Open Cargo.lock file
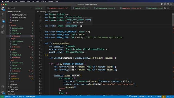Screen dimensions: 174x98 coord(14,87)
